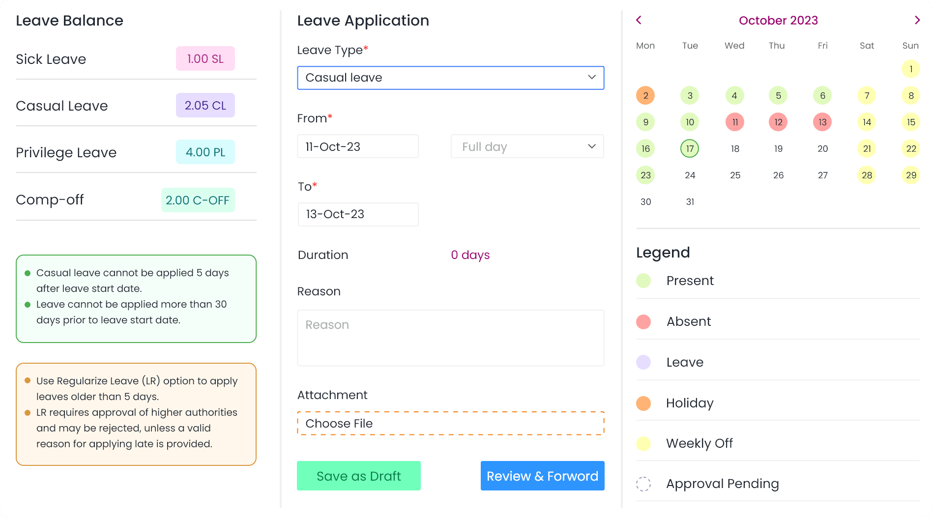932x517 pixels.
Task: Focus the Reason text area
Action: tap(450, 338)
